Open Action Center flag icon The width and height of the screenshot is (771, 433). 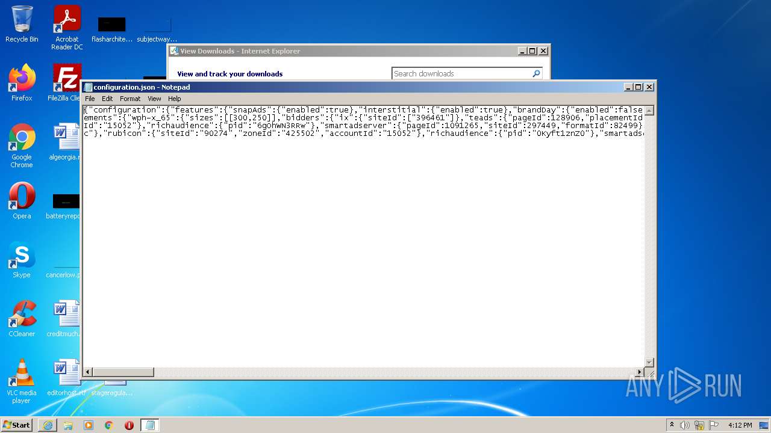click(x=714, y=425)
